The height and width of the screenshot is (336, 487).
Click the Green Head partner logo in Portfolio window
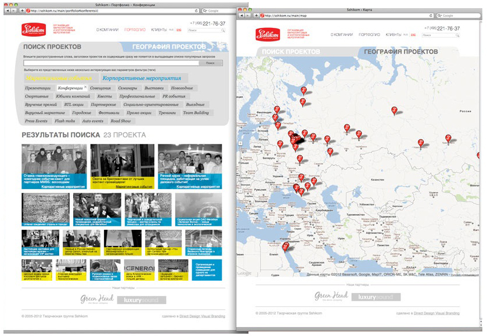tap(97, 299)
